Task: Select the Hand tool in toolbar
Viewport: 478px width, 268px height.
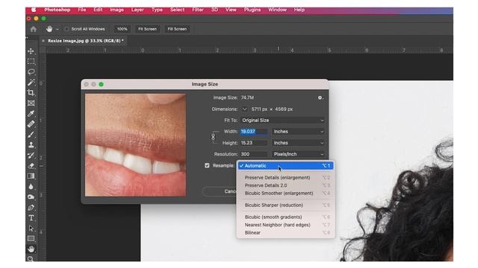Action: coord(31,249)
